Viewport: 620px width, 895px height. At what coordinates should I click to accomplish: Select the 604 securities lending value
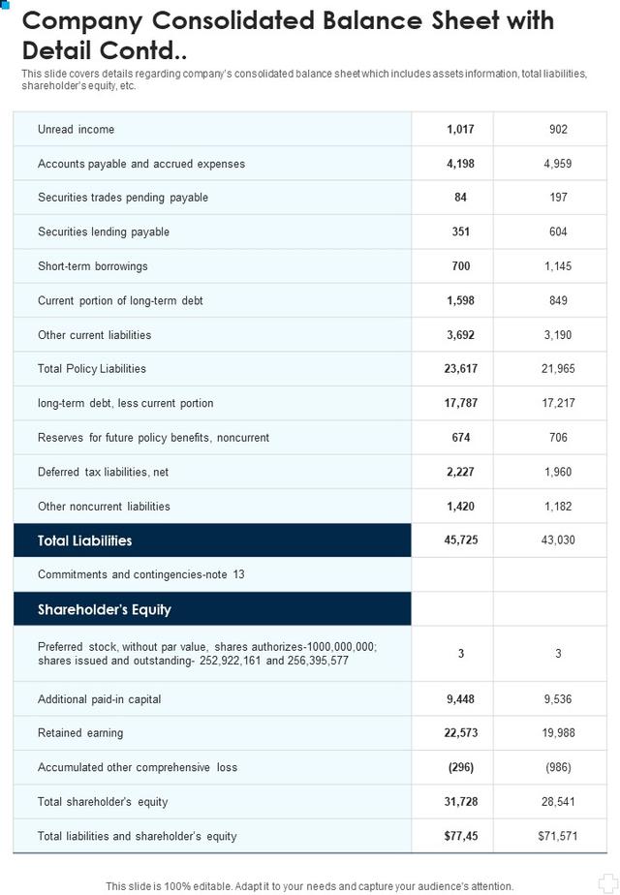(558, 231)
